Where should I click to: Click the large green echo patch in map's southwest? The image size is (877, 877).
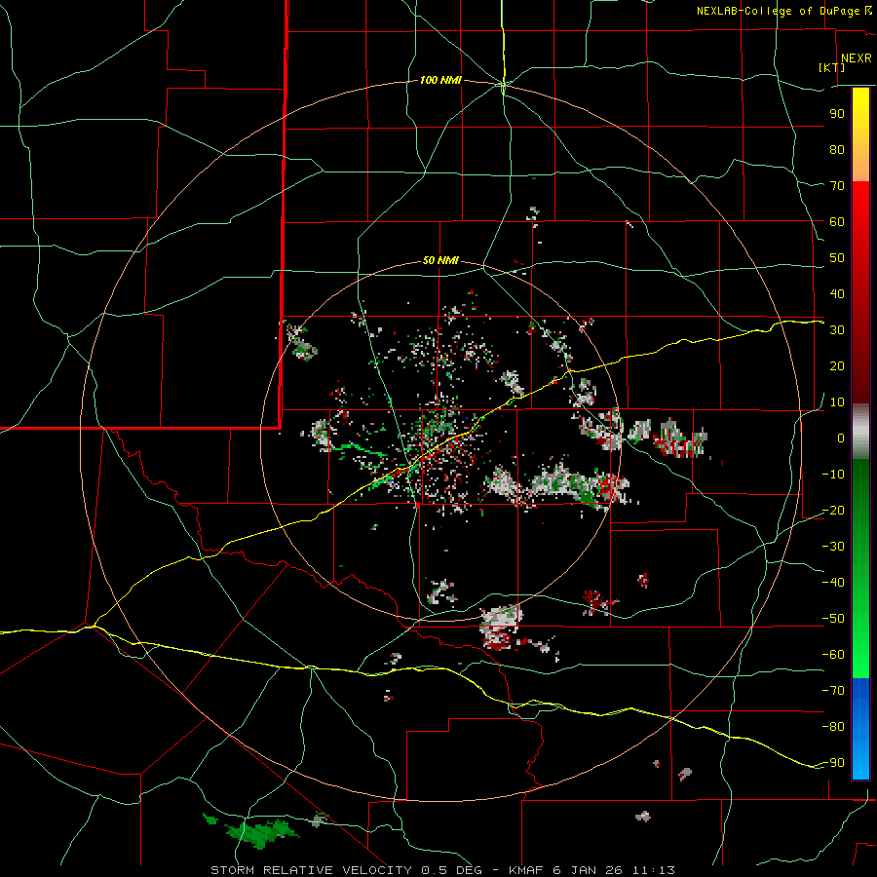(260, 832)
